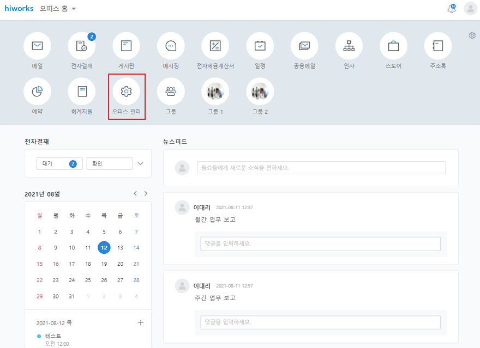
Task: Launch the 메시징 messaging icon
Action: point(171,46)
